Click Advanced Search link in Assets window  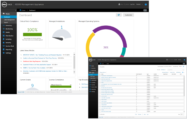tap(165, 72)
